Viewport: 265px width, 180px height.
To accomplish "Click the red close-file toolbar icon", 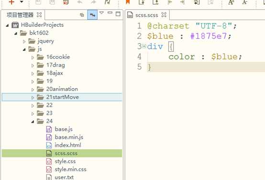I will 66,2.
